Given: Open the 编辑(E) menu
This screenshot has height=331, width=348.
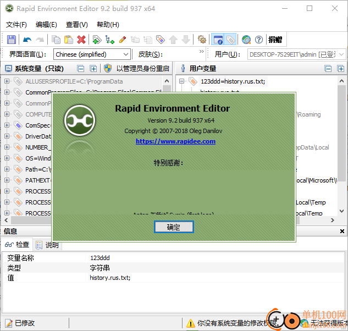Looking at the screenshot, I should click(46, 24).
